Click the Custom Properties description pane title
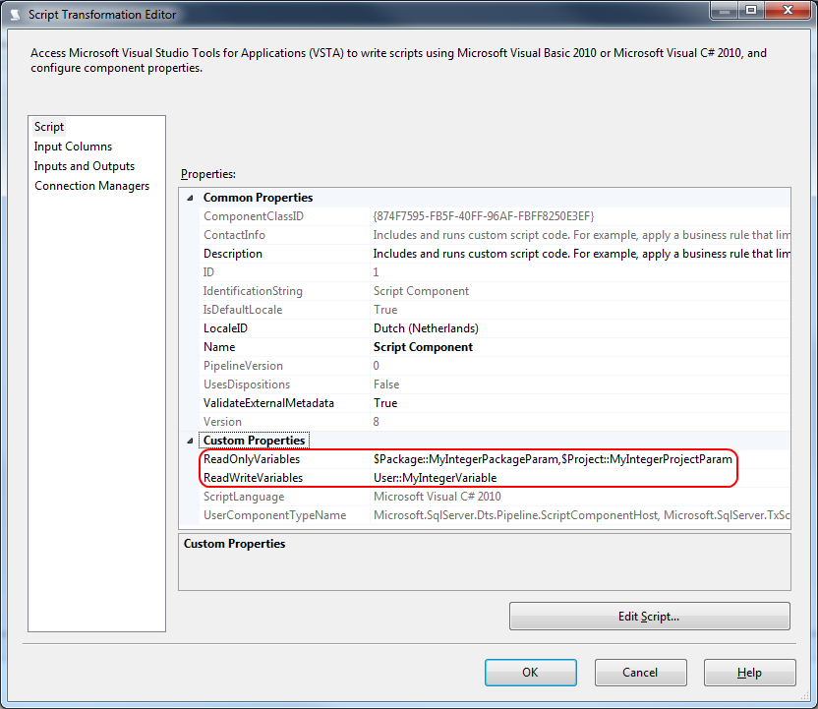Viewport: 818px width, 709px height. coord(234,544)
